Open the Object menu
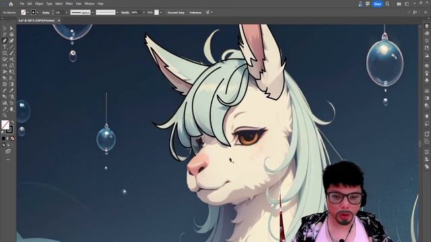Viewport: 431px width, 242px height. click(x=39, y=4)
